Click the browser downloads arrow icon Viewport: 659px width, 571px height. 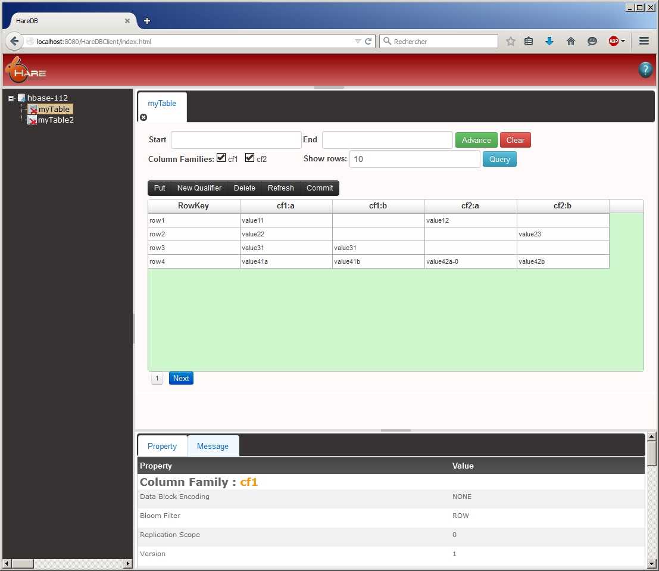coord(549,41)
